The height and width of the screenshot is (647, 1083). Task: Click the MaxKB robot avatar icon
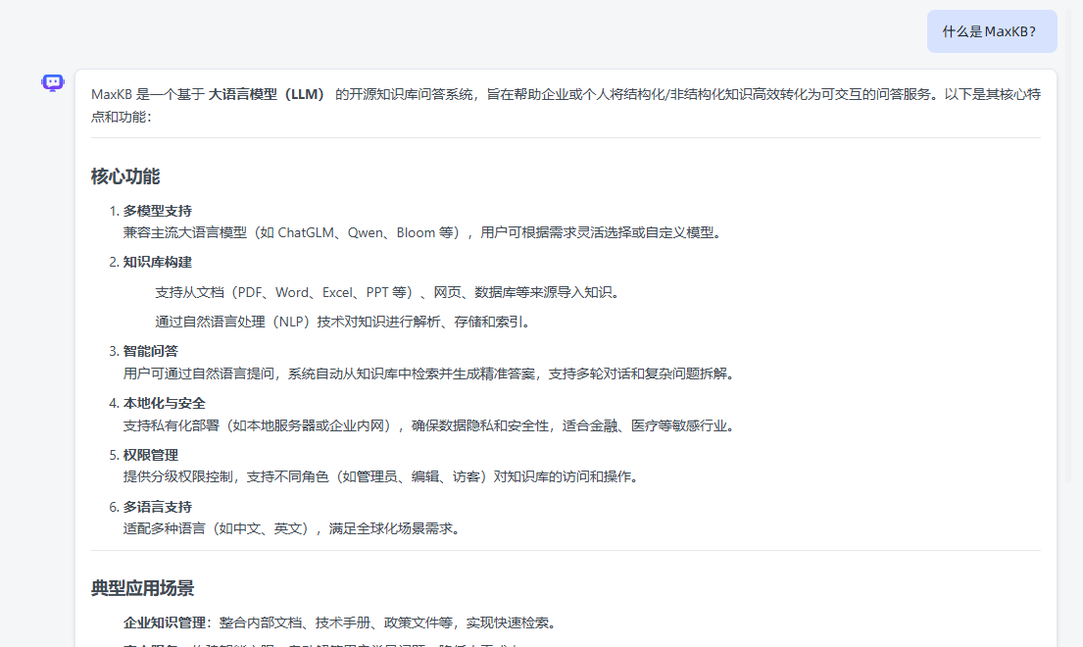pos(53,83)
